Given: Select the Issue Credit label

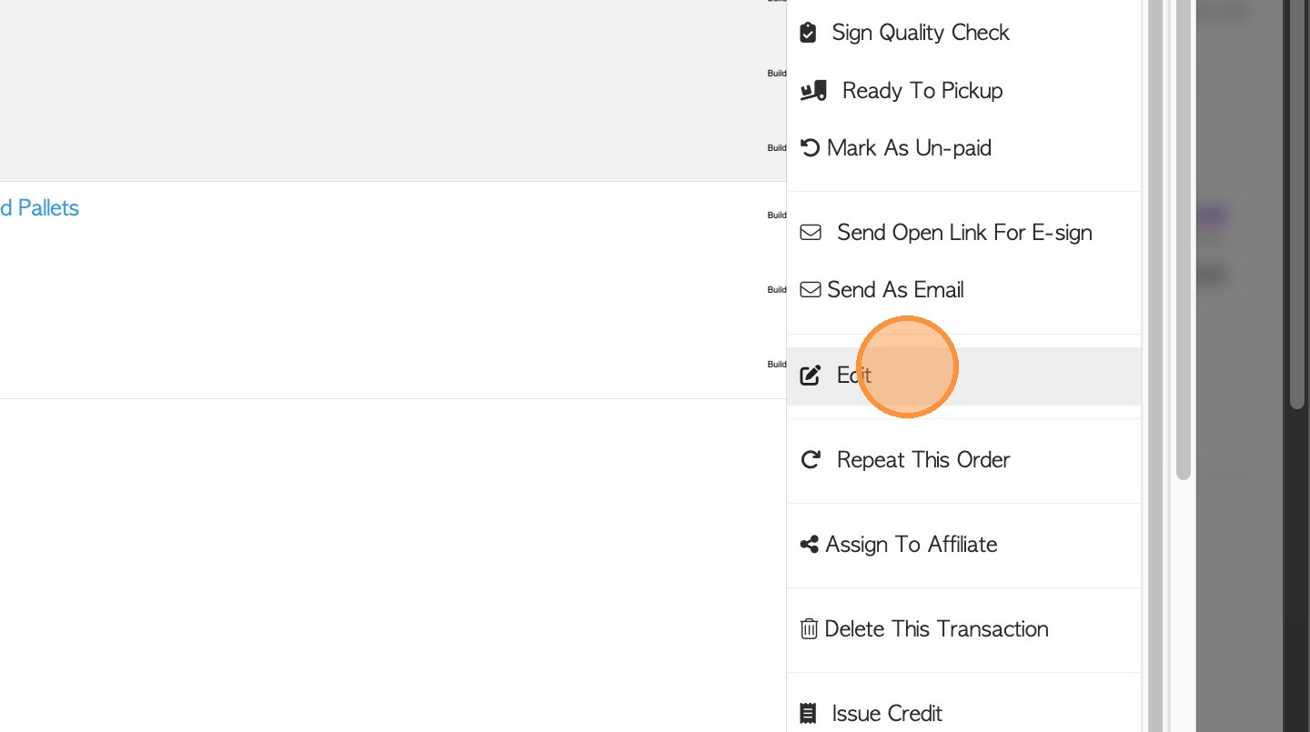Looking at the screenshot, I should [x=886, y=714].
